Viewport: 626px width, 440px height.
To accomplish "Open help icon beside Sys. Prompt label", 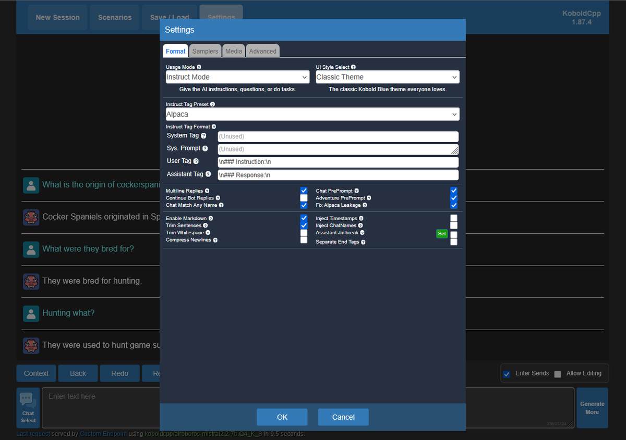I will (205, 148).
